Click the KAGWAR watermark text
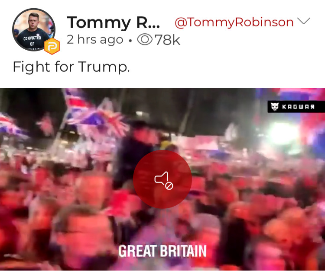 (x=298, y=107)
